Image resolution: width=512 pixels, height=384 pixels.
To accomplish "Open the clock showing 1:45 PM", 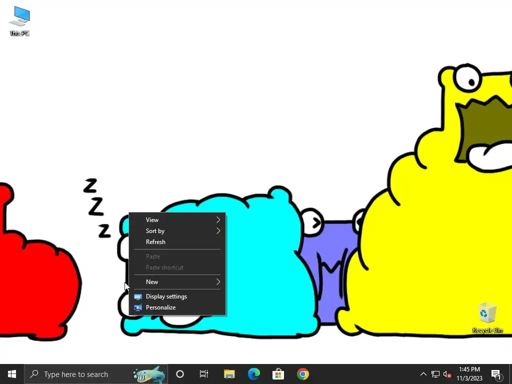I will (x=469, y=374).
